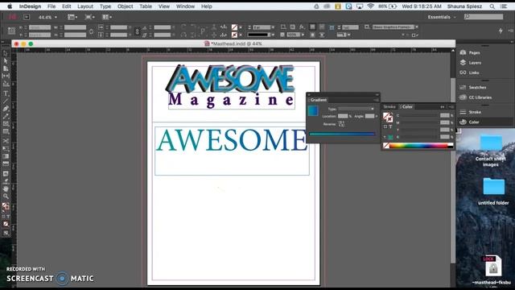This screenshot has height=290, width=515.
Task: Select the Content Collector tool
Action: click(6, 84)
